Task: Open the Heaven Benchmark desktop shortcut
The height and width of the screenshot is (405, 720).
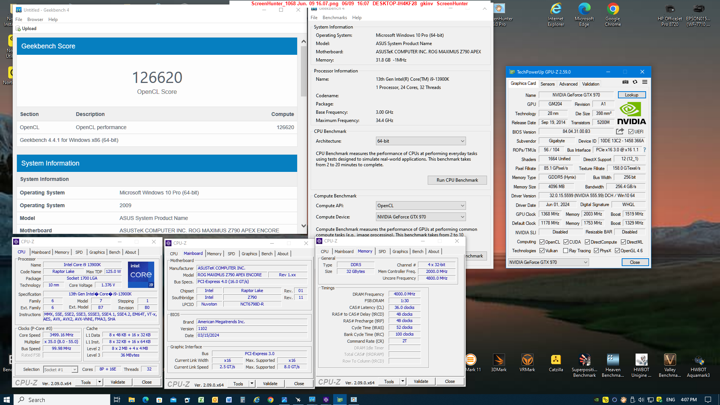Action: coord(613,366)
